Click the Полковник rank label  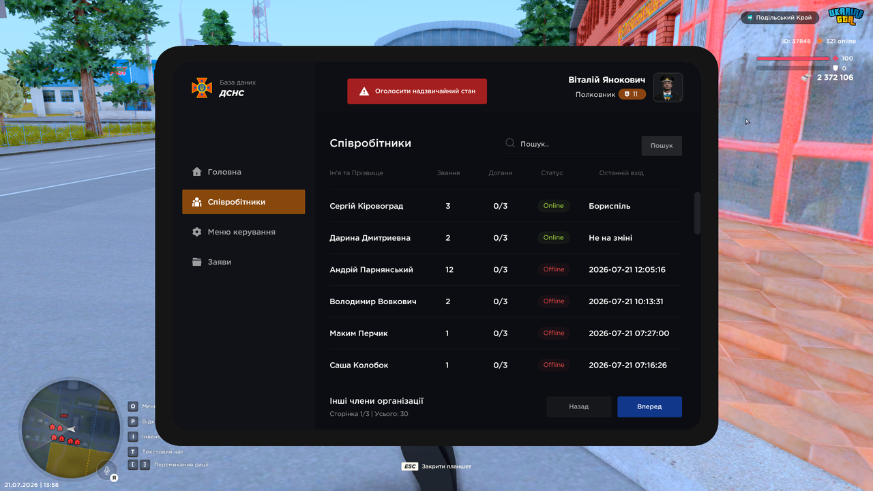coord(595,94)
